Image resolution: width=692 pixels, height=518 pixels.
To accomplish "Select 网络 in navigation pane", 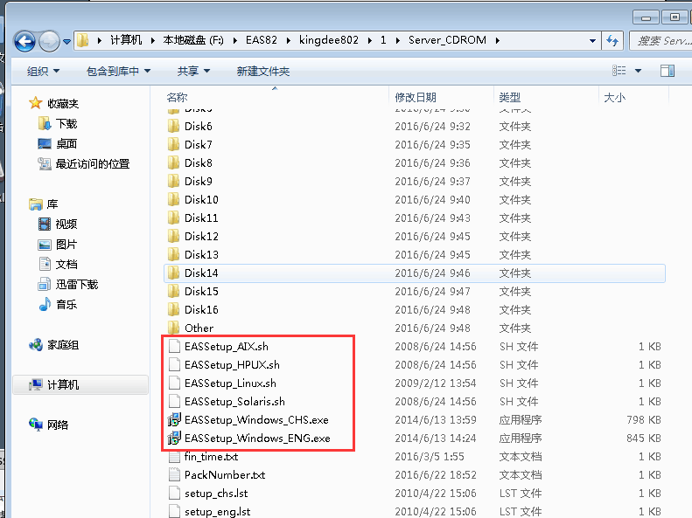I will 58,425.
